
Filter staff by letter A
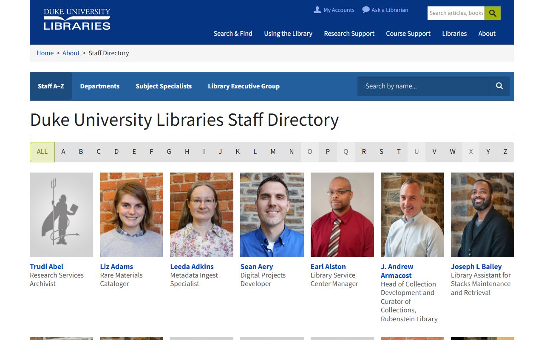click(63, 152)
